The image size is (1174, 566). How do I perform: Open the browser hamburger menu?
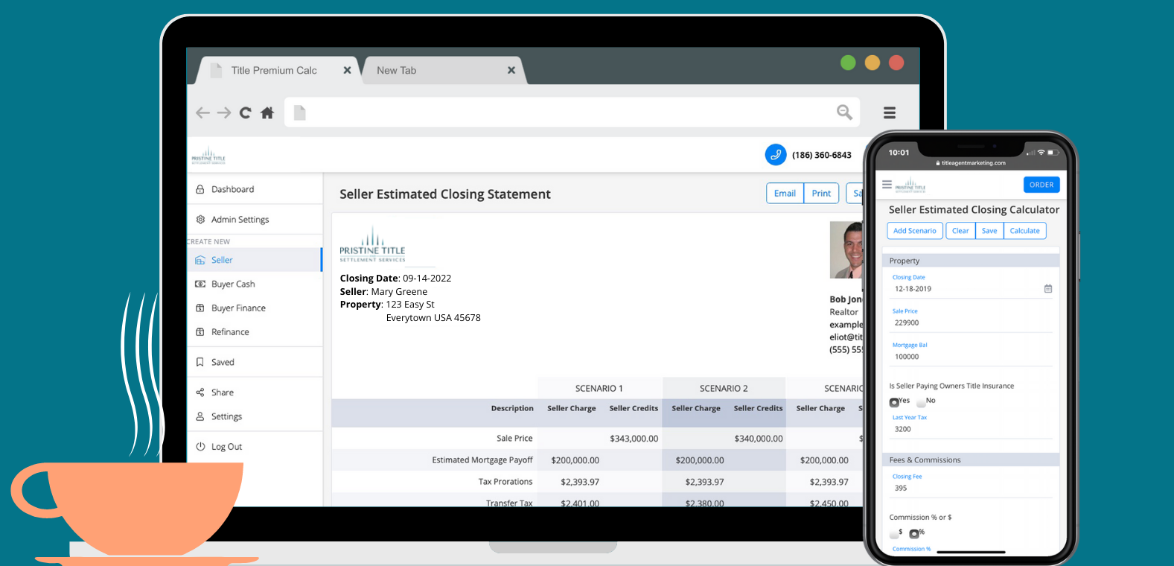(890, 112)
